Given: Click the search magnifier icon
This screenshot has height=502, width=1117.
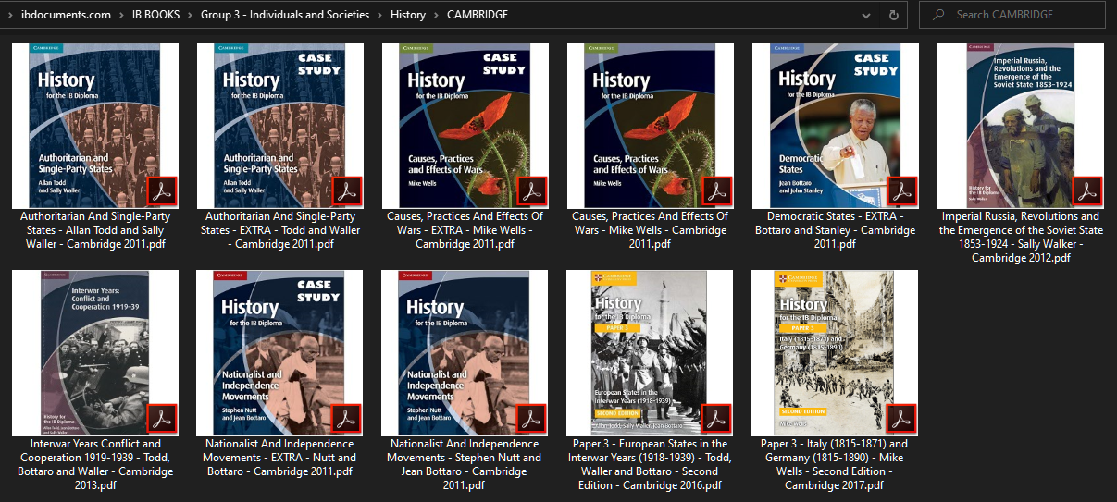Looking at the screenshot, I should coord(939,15).
